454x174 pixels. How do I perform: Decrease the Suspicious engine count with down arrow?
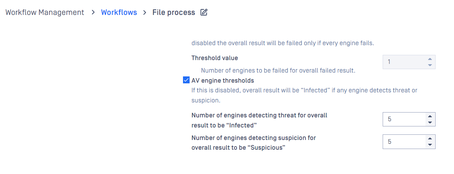click(x=430, y=144)
